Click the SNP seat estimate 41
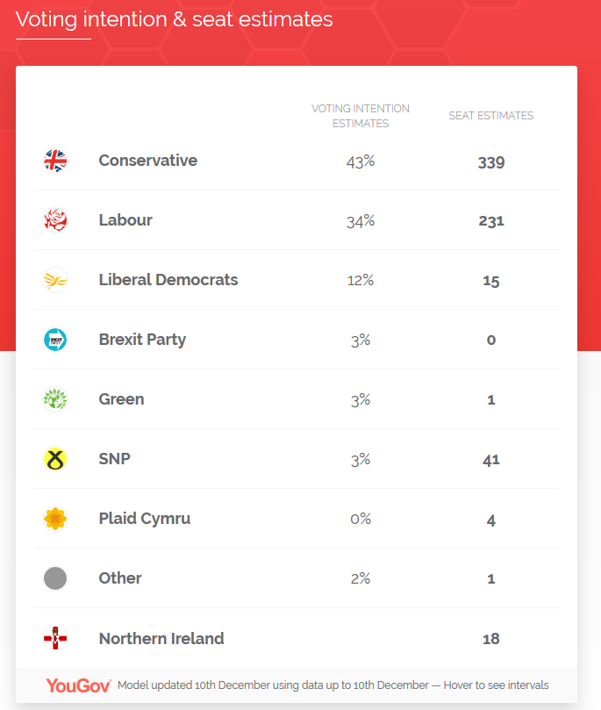Screen dimensions: 601x710 [490, 460]
